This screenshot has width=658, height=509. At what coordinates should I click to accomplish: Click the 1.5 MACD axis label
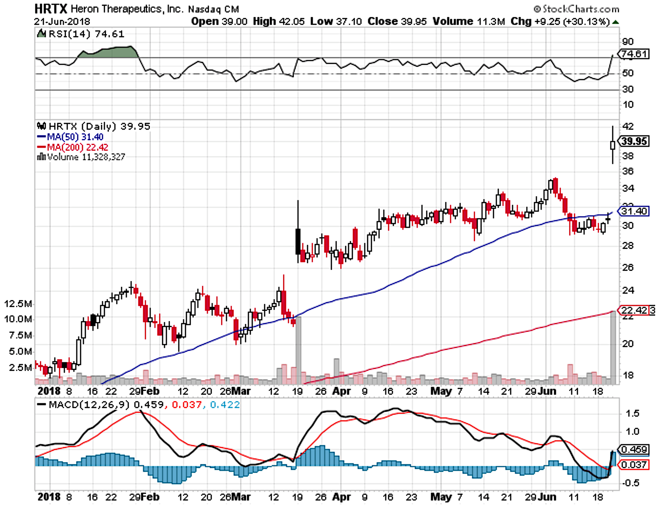[632, 413]
